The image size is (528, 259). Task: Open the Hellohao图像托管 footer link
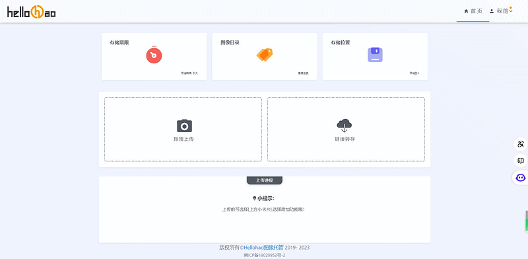[x=263, y=248]
